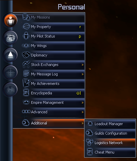137x161 pixels.
Task: Select the crosshair targeting sidebar icon
Action: click(x=10, y=72)
